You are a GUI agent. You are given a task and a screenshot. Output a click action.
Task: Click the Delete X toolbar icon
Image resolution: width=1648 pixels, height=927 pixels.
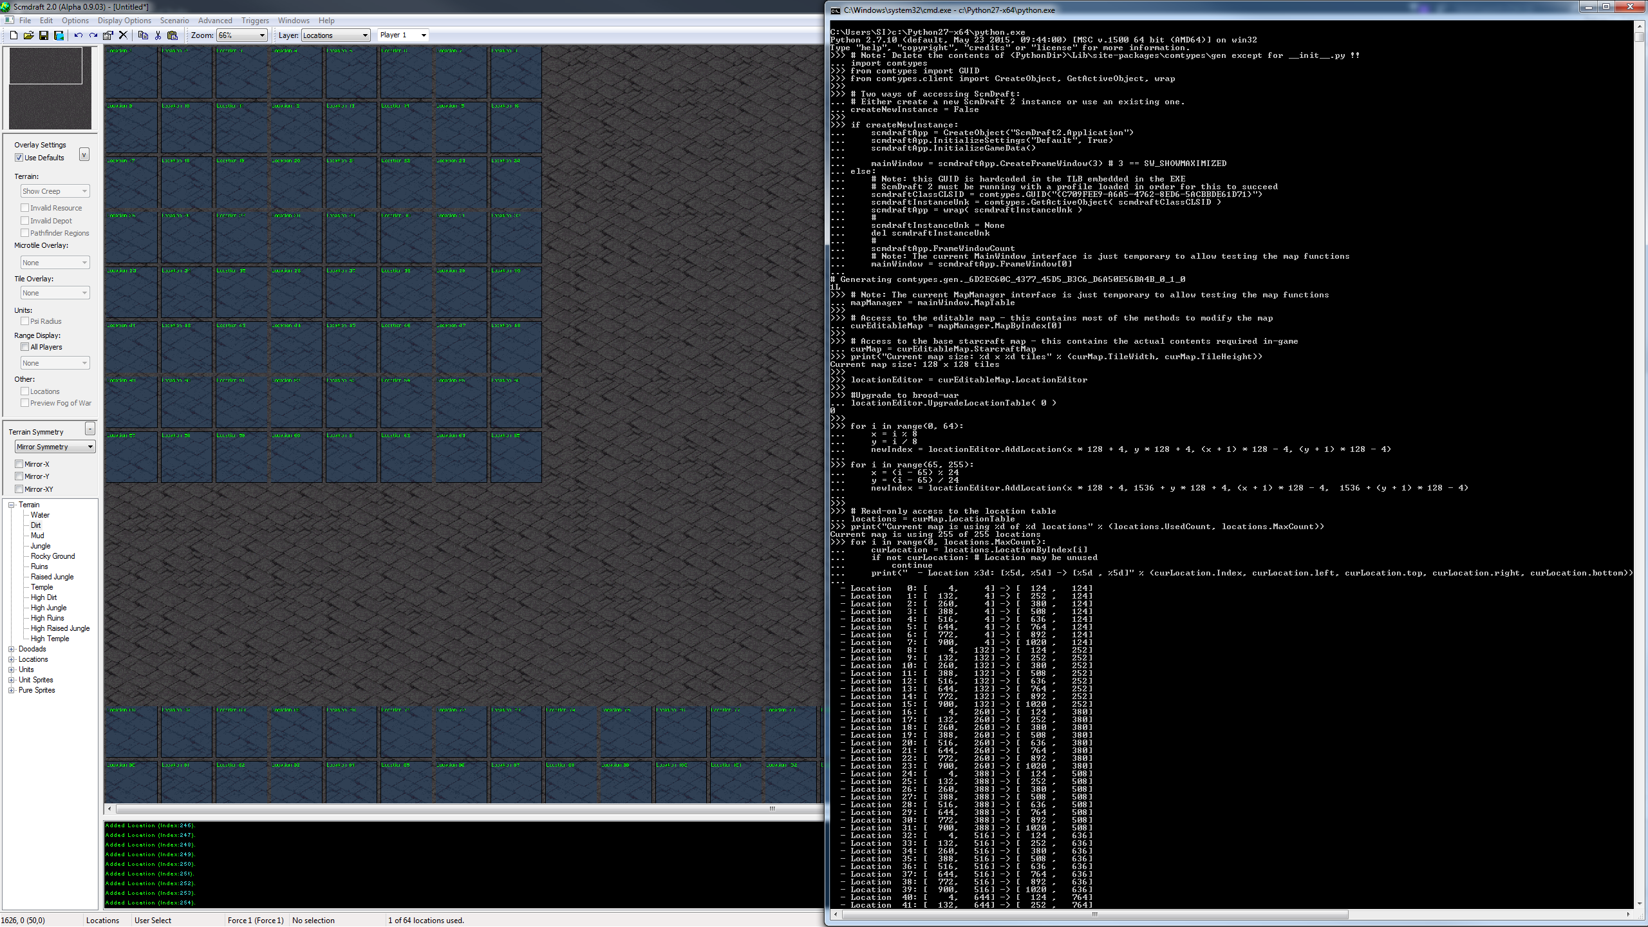124,35
